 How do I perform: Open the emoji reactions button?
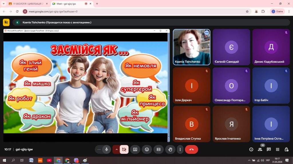(147, 149)
